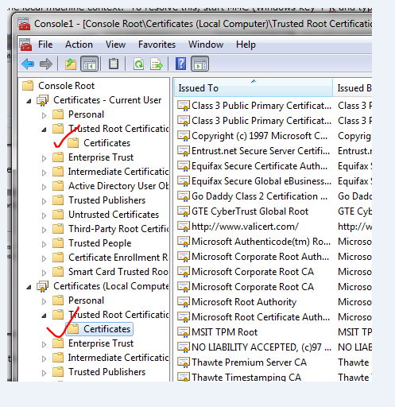
Task: Open Help via blue question mark icon
Action: click(180, 64)
